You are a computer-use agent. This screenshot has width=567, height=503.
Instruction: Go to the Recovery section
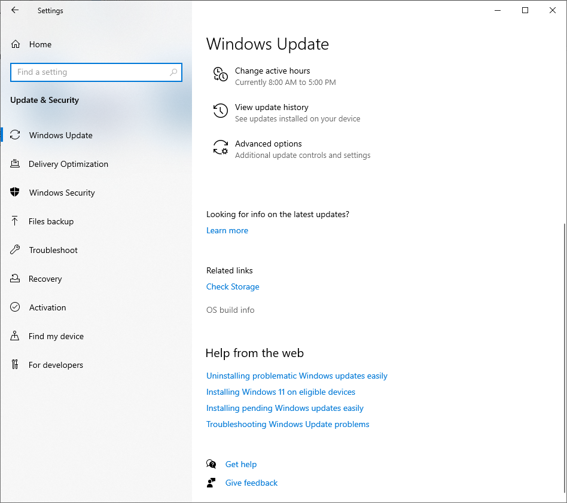tap(45, 279)
